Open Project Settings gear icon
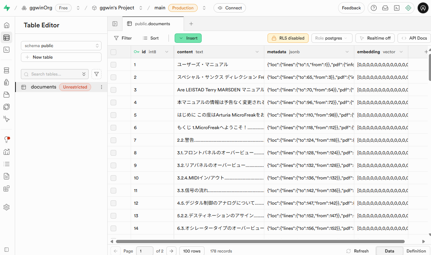 6,207
